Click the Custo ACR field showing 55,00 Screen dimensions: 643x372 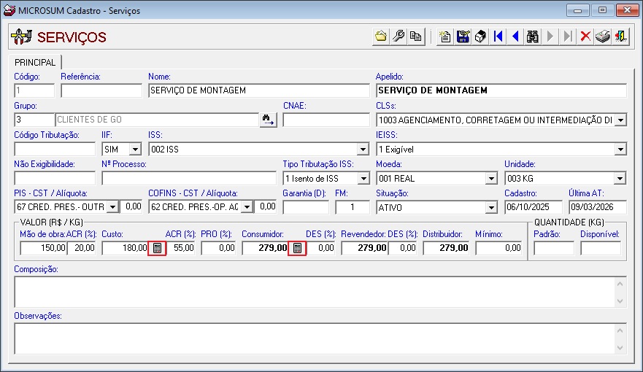point(181,248)
